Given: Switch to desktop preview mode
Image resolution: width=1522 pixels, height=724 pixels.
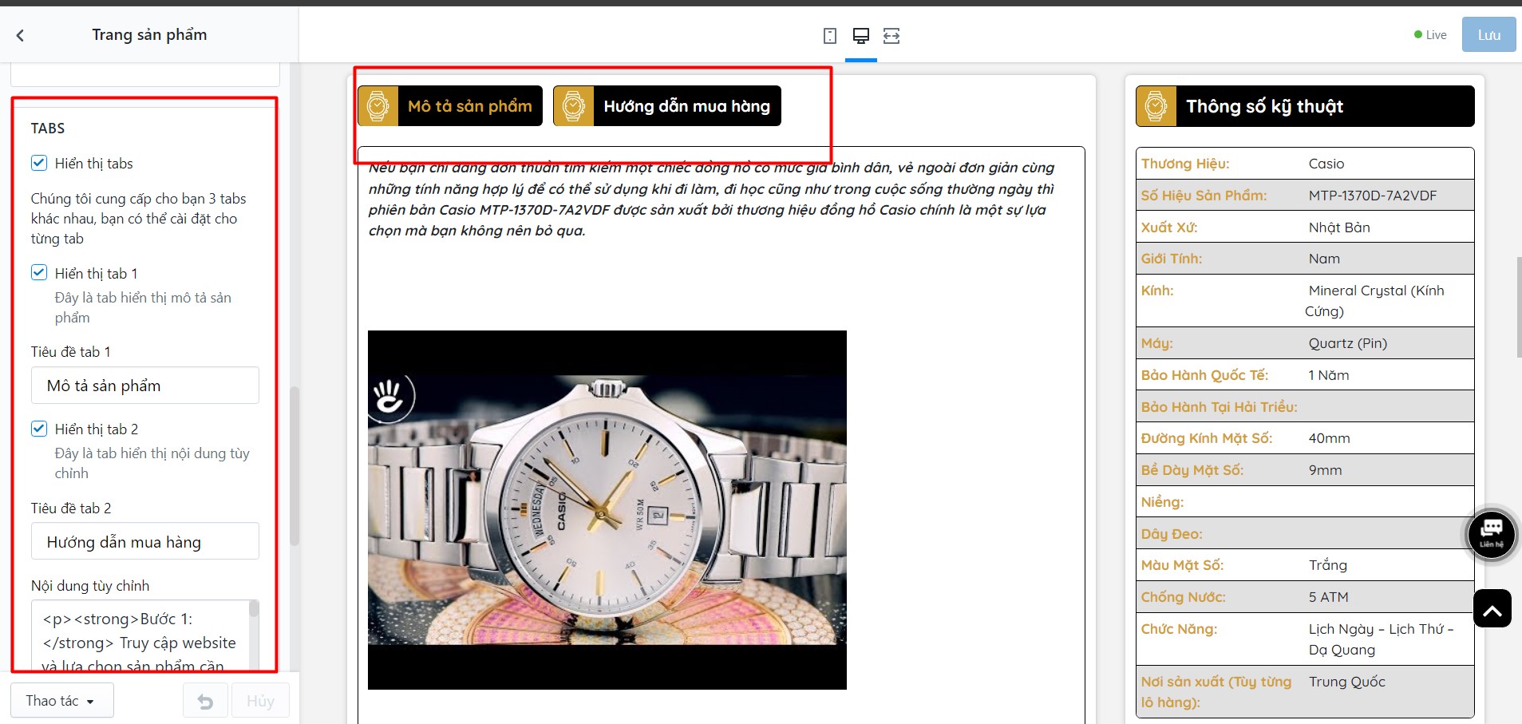Looking at the screenshot, I should click(x=861, y=36).
